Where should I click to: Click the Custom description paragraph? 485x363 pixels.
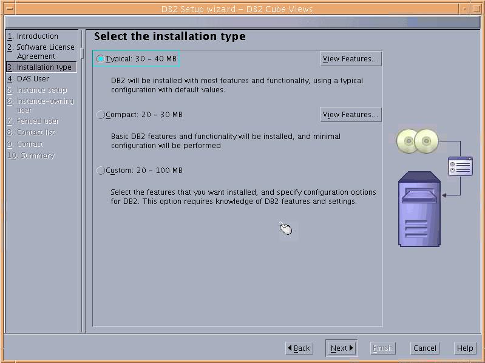tap(243, 197)
